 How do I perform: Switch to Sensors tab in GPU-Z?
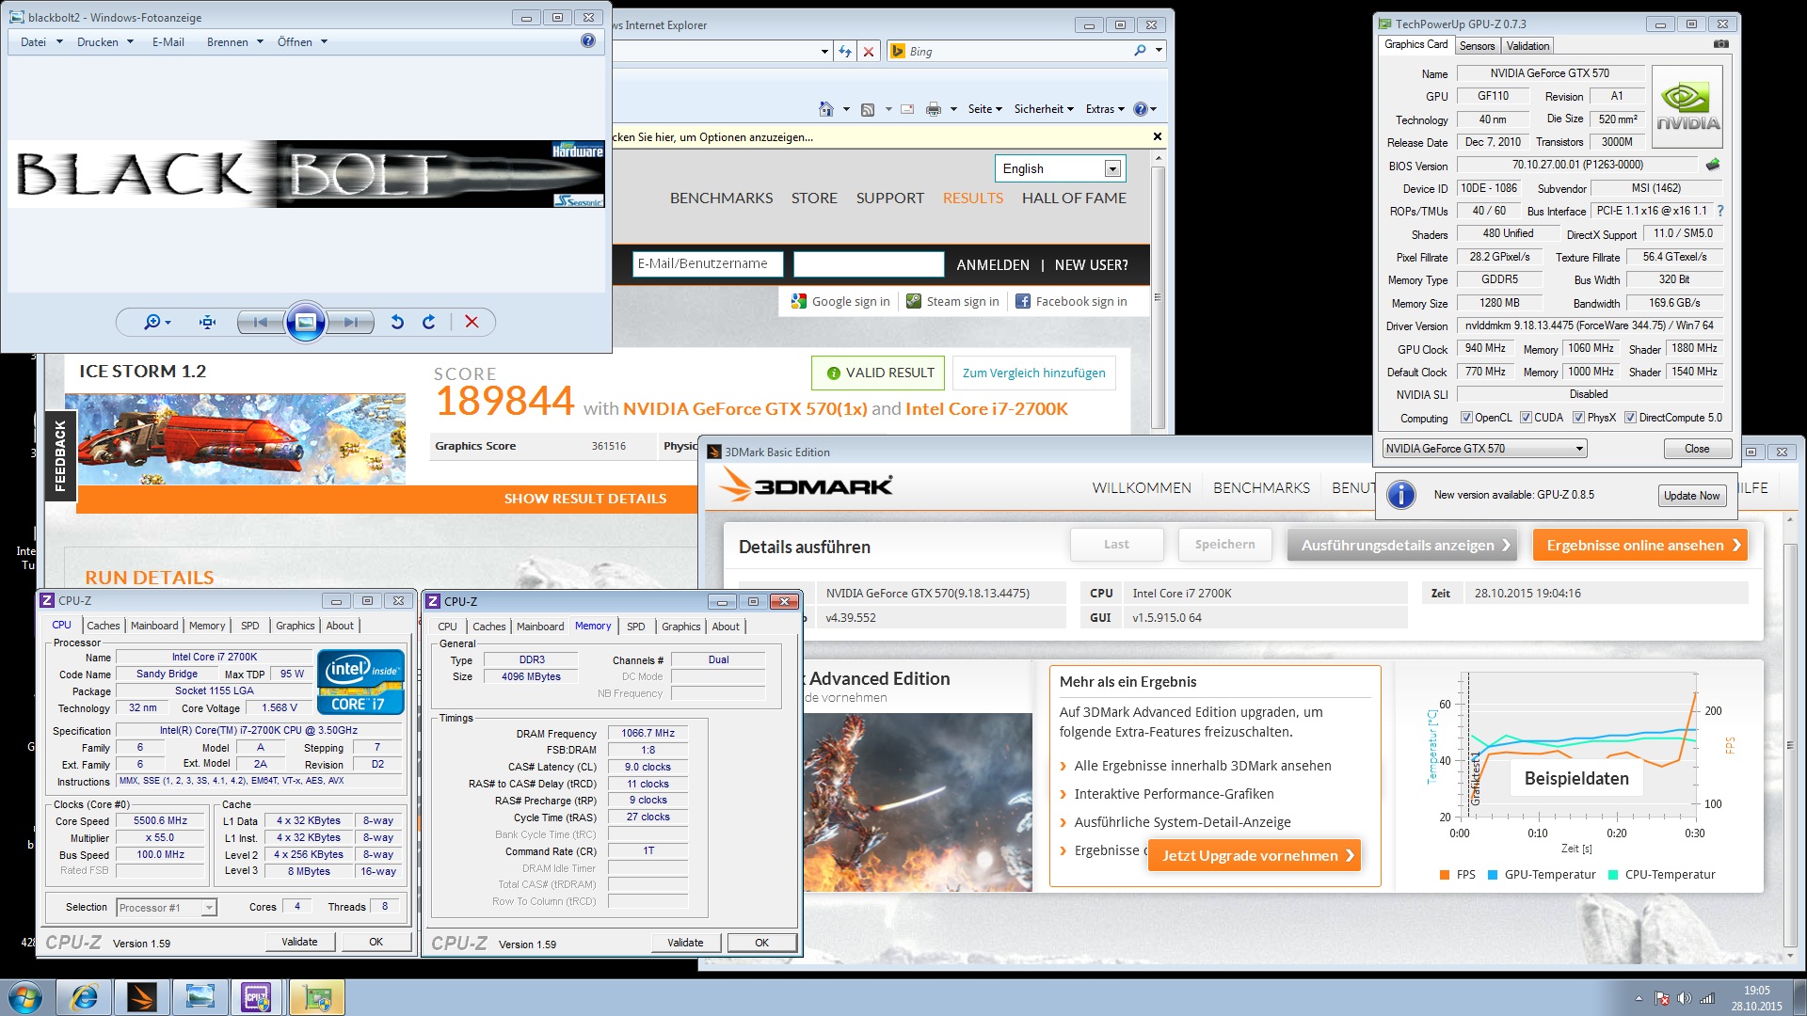click(1477, 46)
